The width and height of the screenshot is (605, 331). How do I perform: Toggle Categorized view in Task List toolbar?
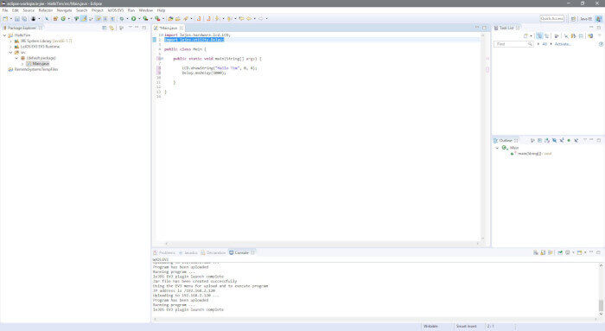539,36
